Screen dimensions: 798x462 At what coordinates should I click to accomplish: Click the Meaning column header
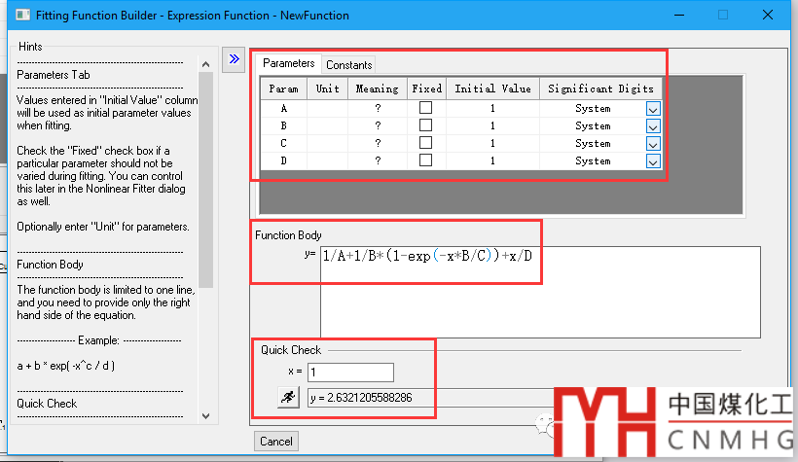point(378,89)
